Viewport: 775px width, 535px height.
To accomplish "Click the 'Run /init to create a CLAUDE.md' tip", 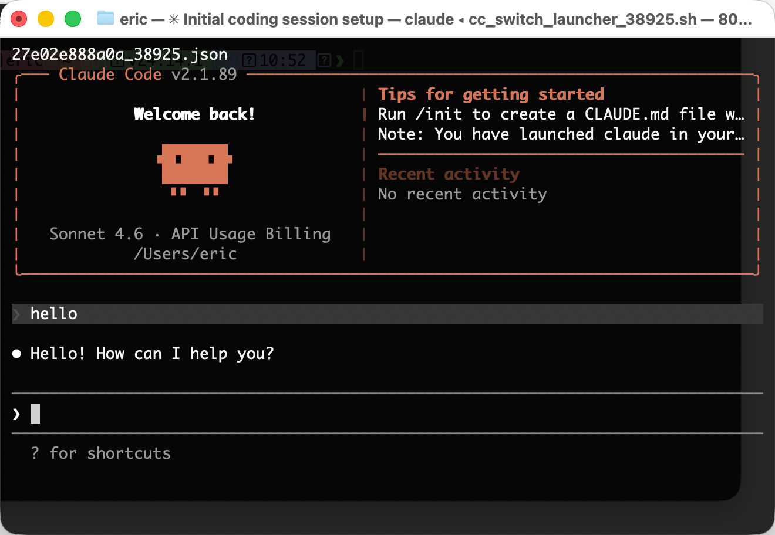I will [561, 114].
